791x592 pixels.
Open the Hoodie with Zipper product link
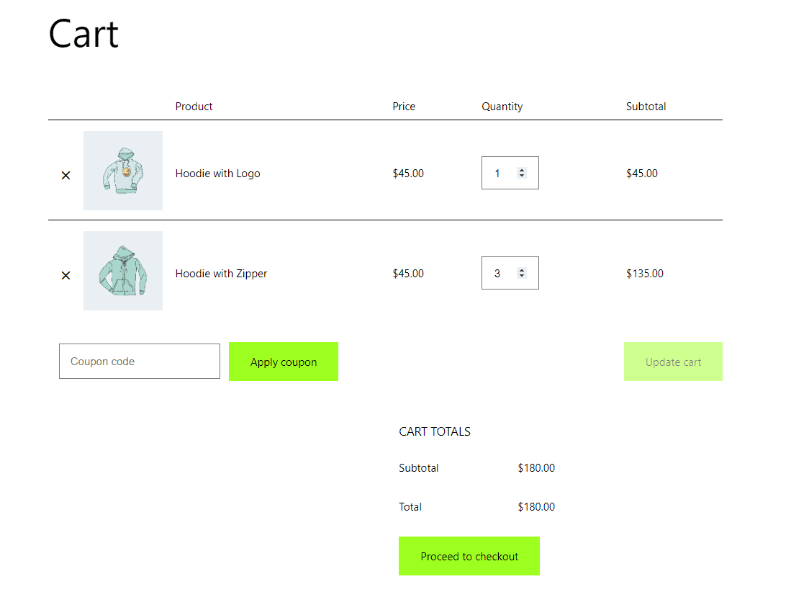221,273
